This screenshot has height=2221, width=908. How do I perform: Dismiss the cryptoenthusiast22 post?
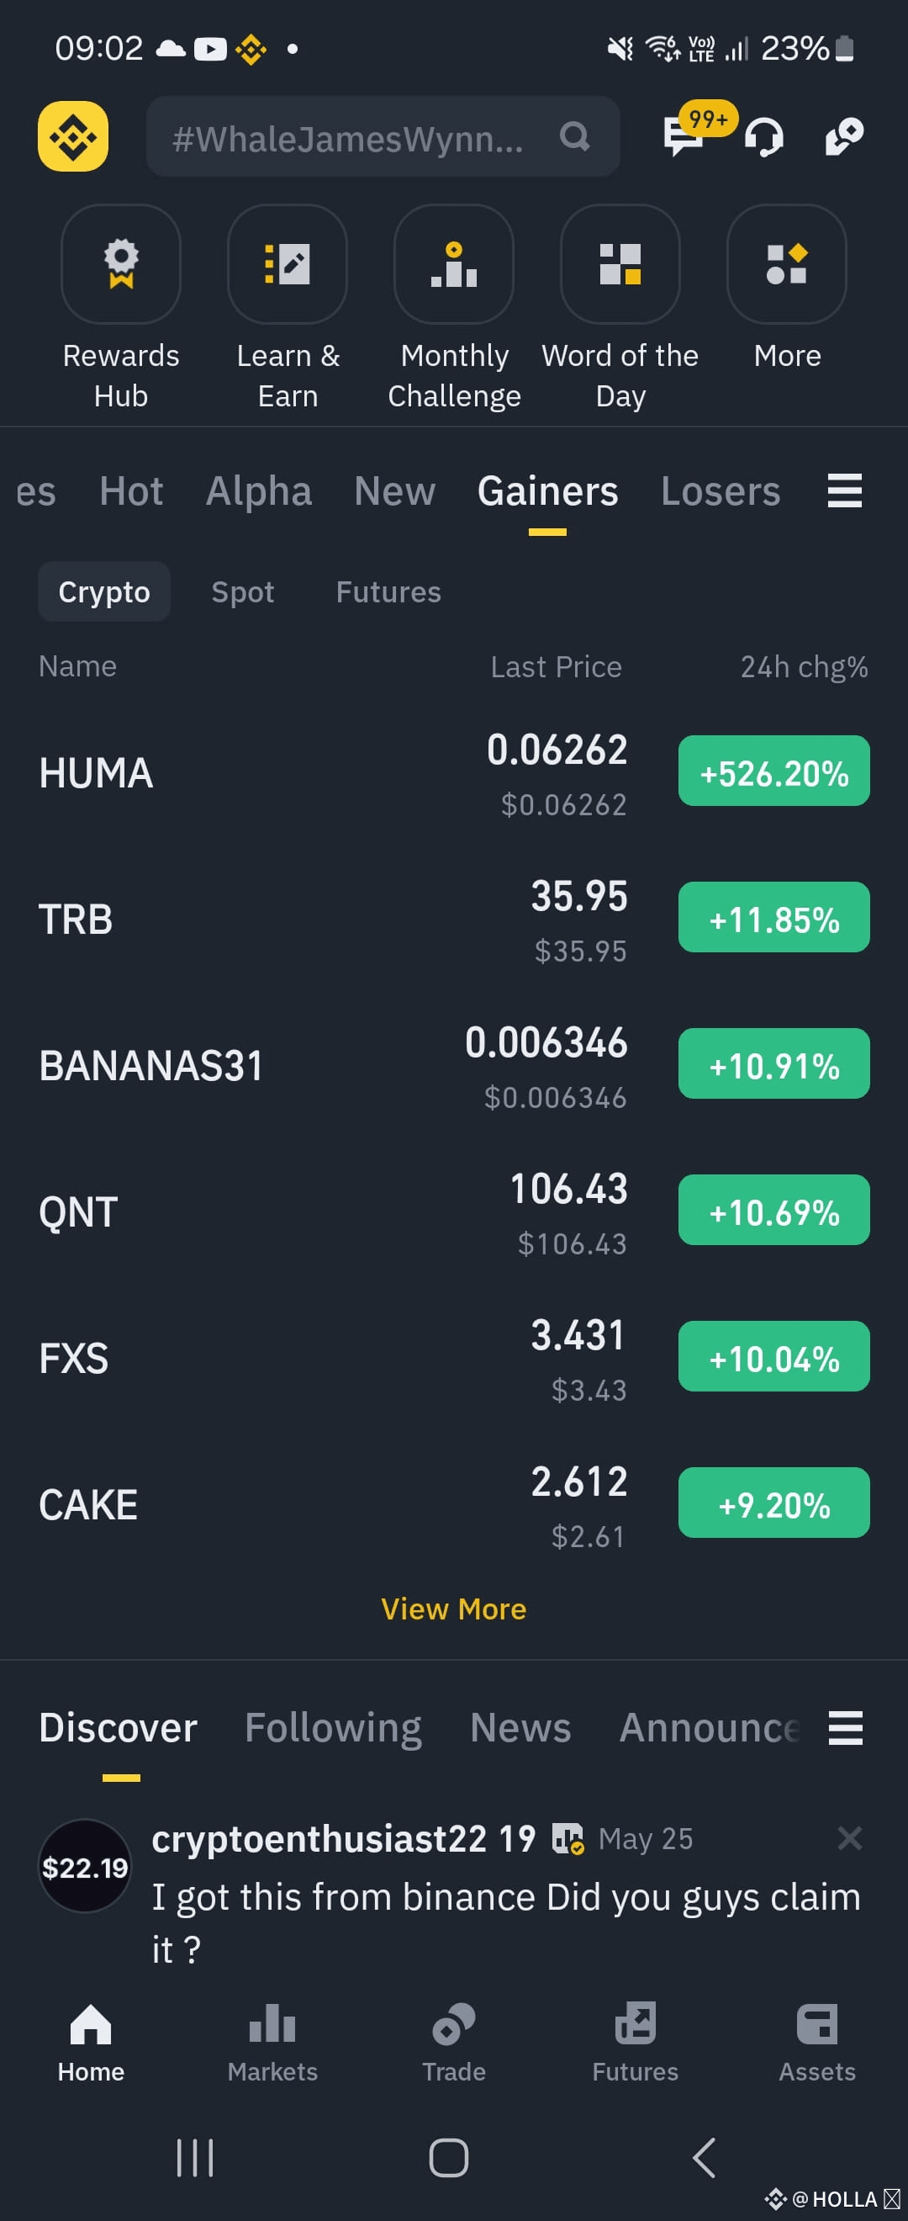coord(850,1839)
